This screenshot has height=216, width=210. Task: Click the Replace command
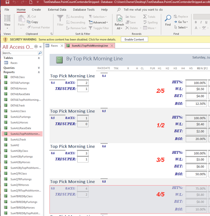(x=181, y=17)
